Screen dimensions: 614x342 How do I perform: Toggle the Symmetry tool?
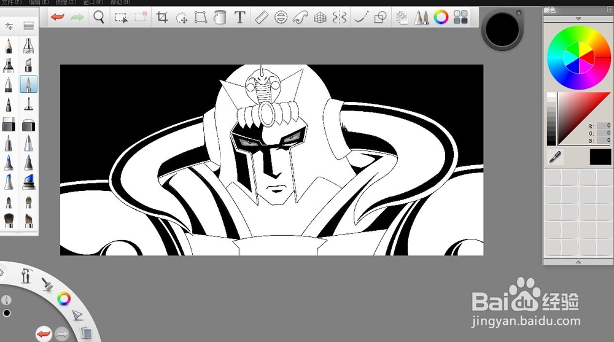click(340, 17)
